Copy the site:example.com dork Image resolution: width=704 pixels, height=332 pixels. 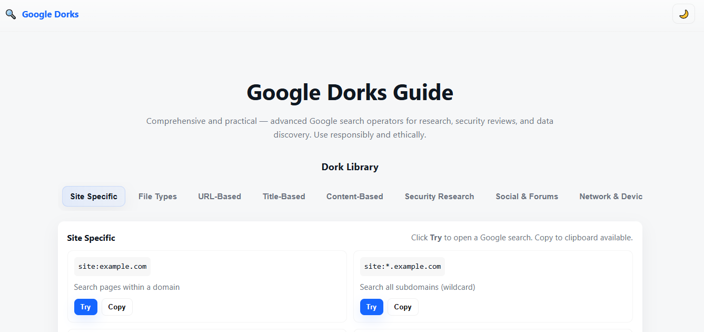click(116, 307)
